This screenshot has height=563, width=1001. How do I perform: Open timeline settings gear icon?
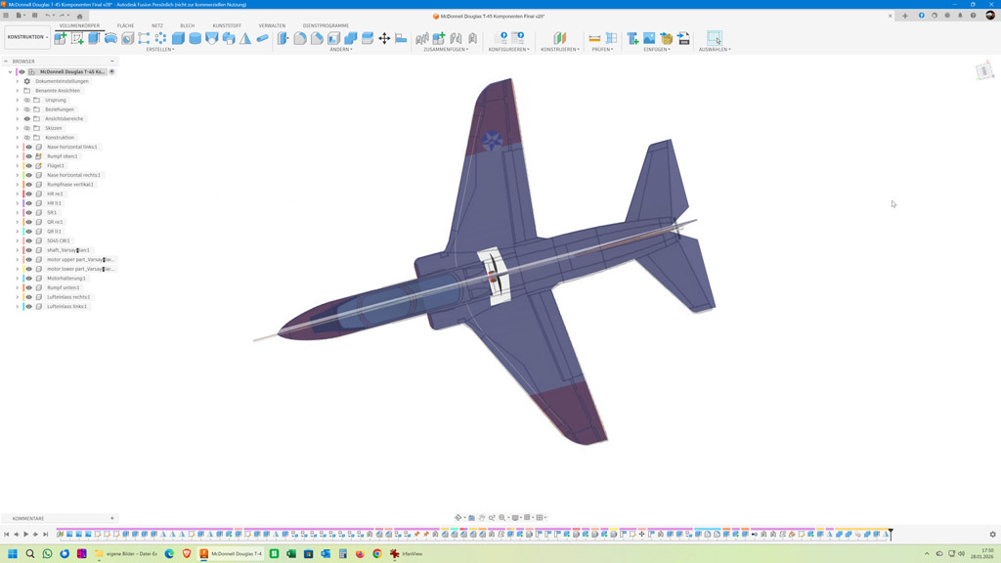992,535
